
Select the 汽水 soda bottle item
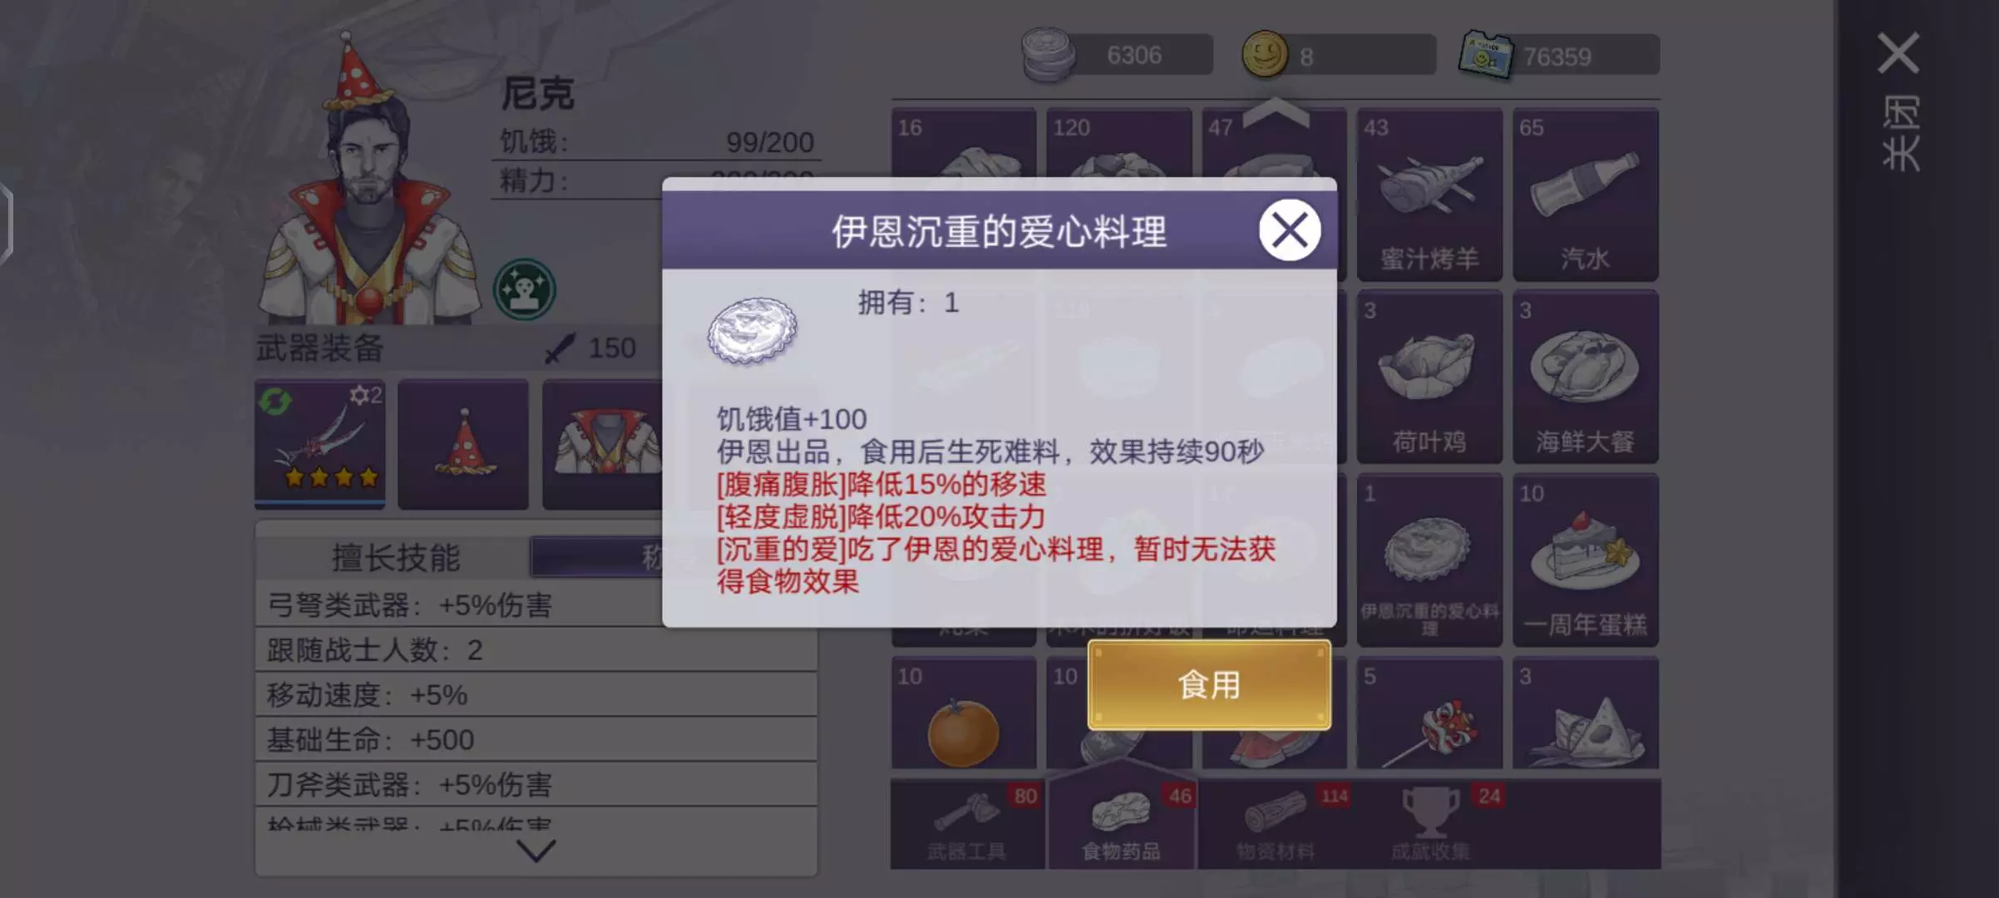click(1585, 195)
